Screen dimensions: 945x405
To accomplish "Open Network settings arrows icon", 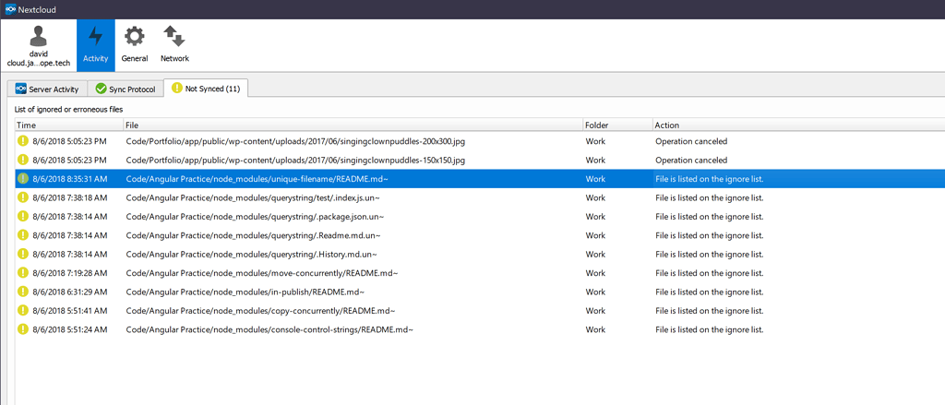I will coord(174,36).
